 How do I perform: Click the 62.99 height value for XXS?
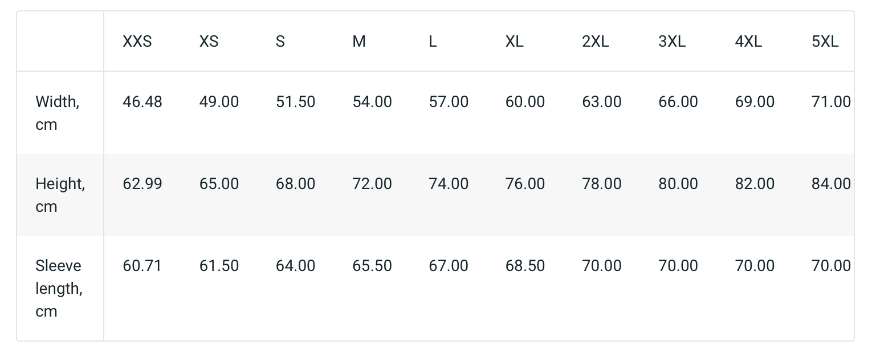[142, 184]
